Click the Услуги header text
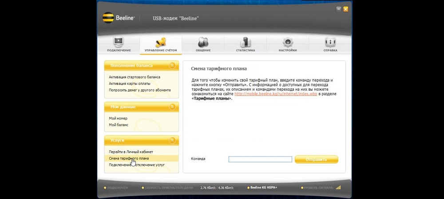The height and width of the screenshot is (199, 444). [x=117, y=140]
